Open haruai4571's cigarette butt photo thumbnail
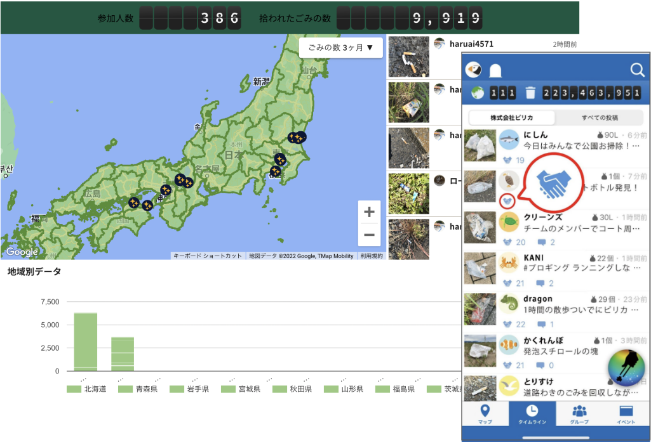Image resolution: width=651 pixels, height=442 pixels. point(408,57)
